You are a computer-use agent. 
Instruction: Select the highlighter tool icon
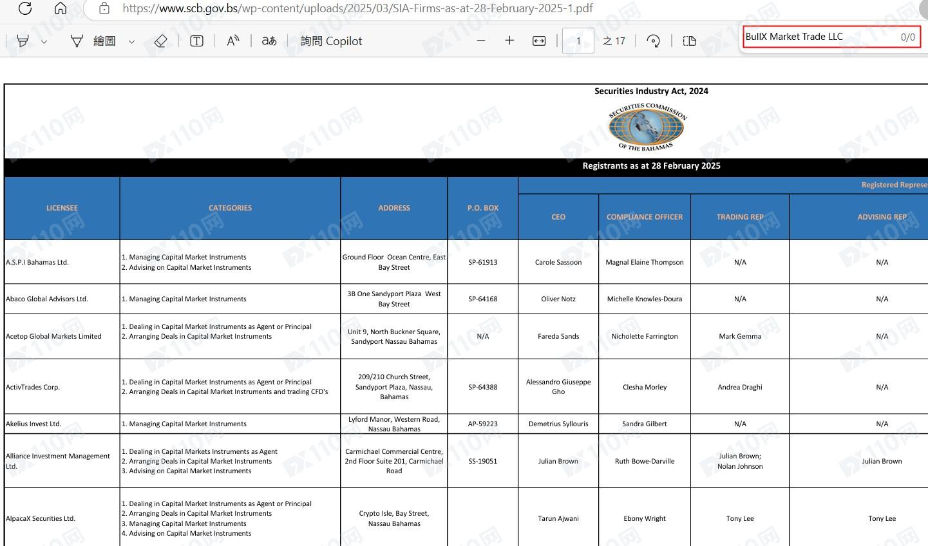point(23,41)
